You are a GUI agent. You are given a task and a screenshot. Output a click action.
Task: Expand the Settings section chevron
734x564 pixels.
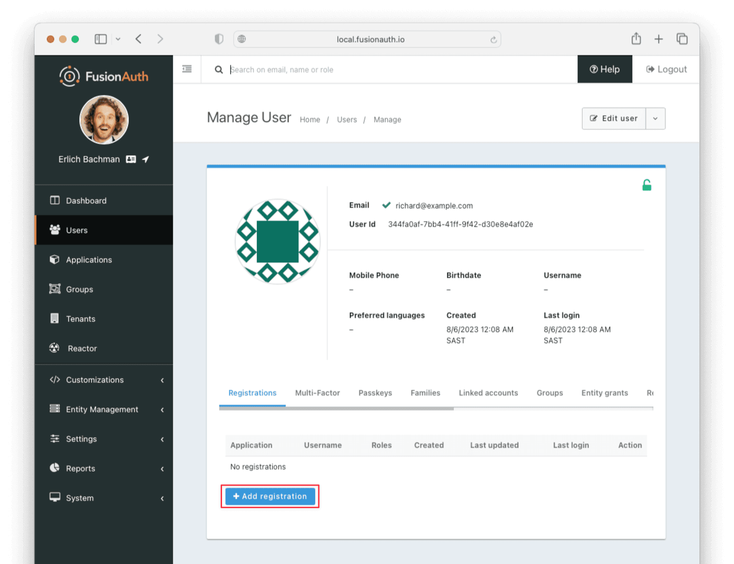[x=162, y=439]
